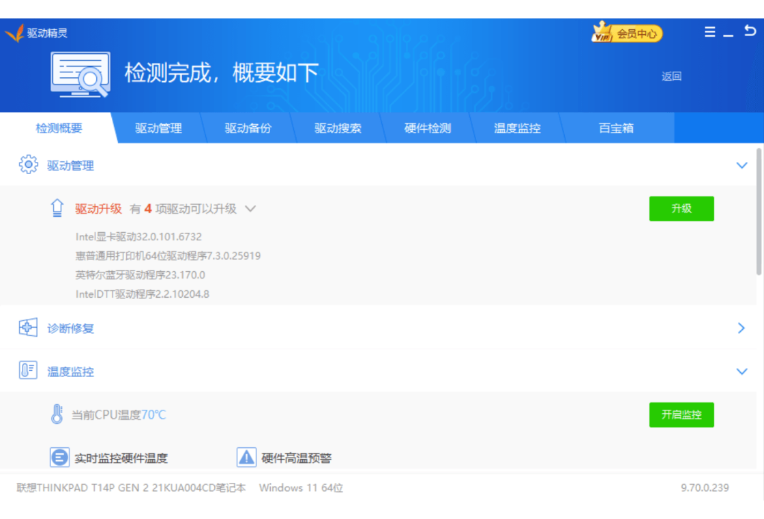Click the vertical scrollbar thumb
Screen dimensions: 764x519
point(759,212)
